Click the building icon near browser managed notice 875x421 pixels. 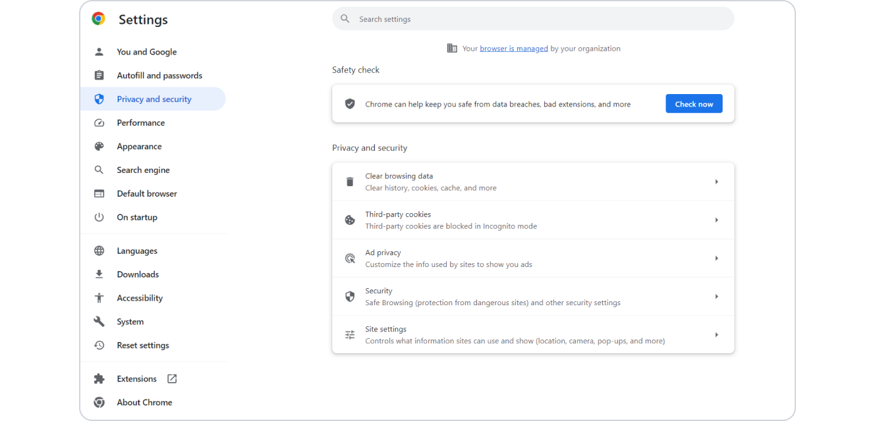(x=452, y=47)
